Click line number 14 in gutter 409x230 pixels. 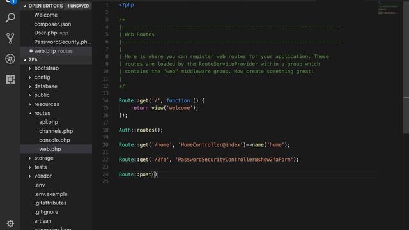pyautogui.click(x=105, y=100)
